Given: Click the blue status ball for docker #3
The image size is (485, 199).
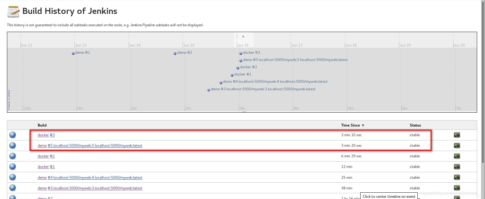Looking at the screenshot, I should click(13, 135).
